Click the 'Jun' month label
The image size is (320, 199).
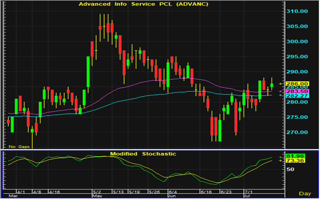(172, 197)
